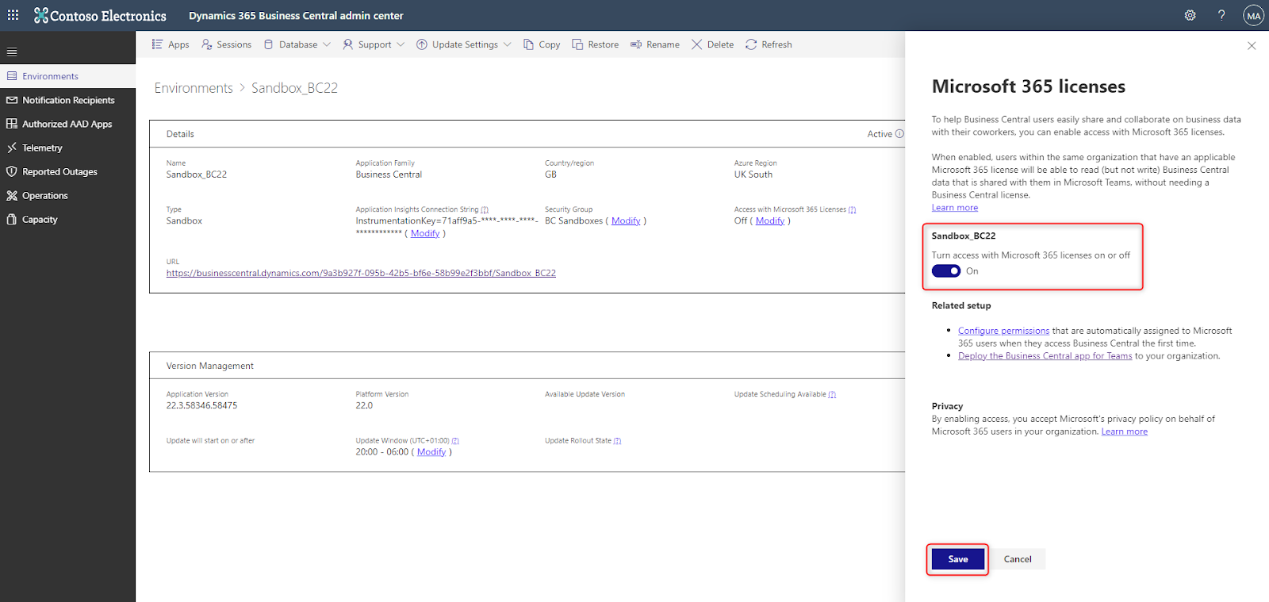
Task: Click the Save button
Action: (958, 559)
